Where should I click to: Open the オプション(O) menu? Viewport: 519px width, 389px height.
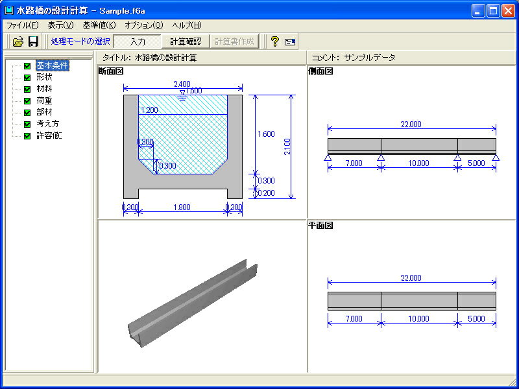point(143,25)
